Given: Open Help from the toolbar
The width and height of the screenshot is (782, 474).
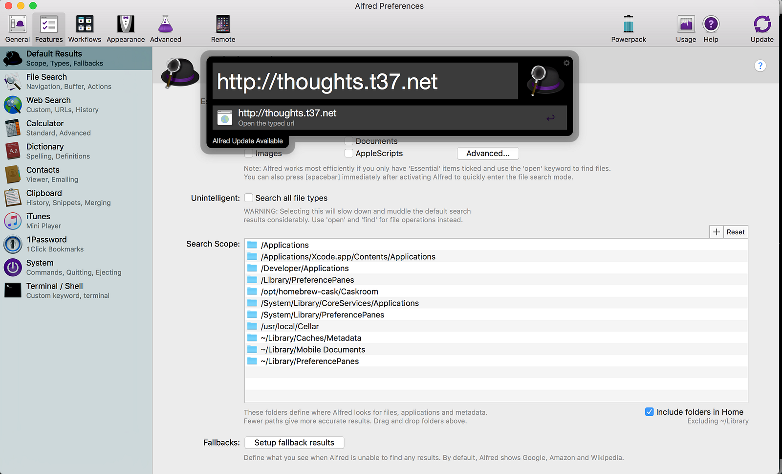Looking at the screenshot, I should pos(711,29).
